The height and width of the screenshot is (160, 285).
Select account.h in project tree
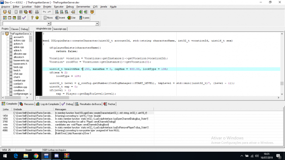(18, 37)
